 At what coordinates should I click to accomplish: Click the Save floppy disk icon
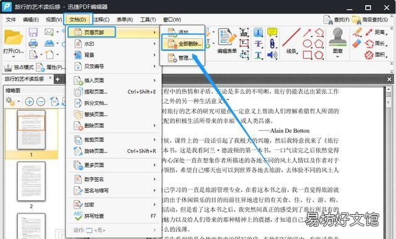click(x=33, y=32)
